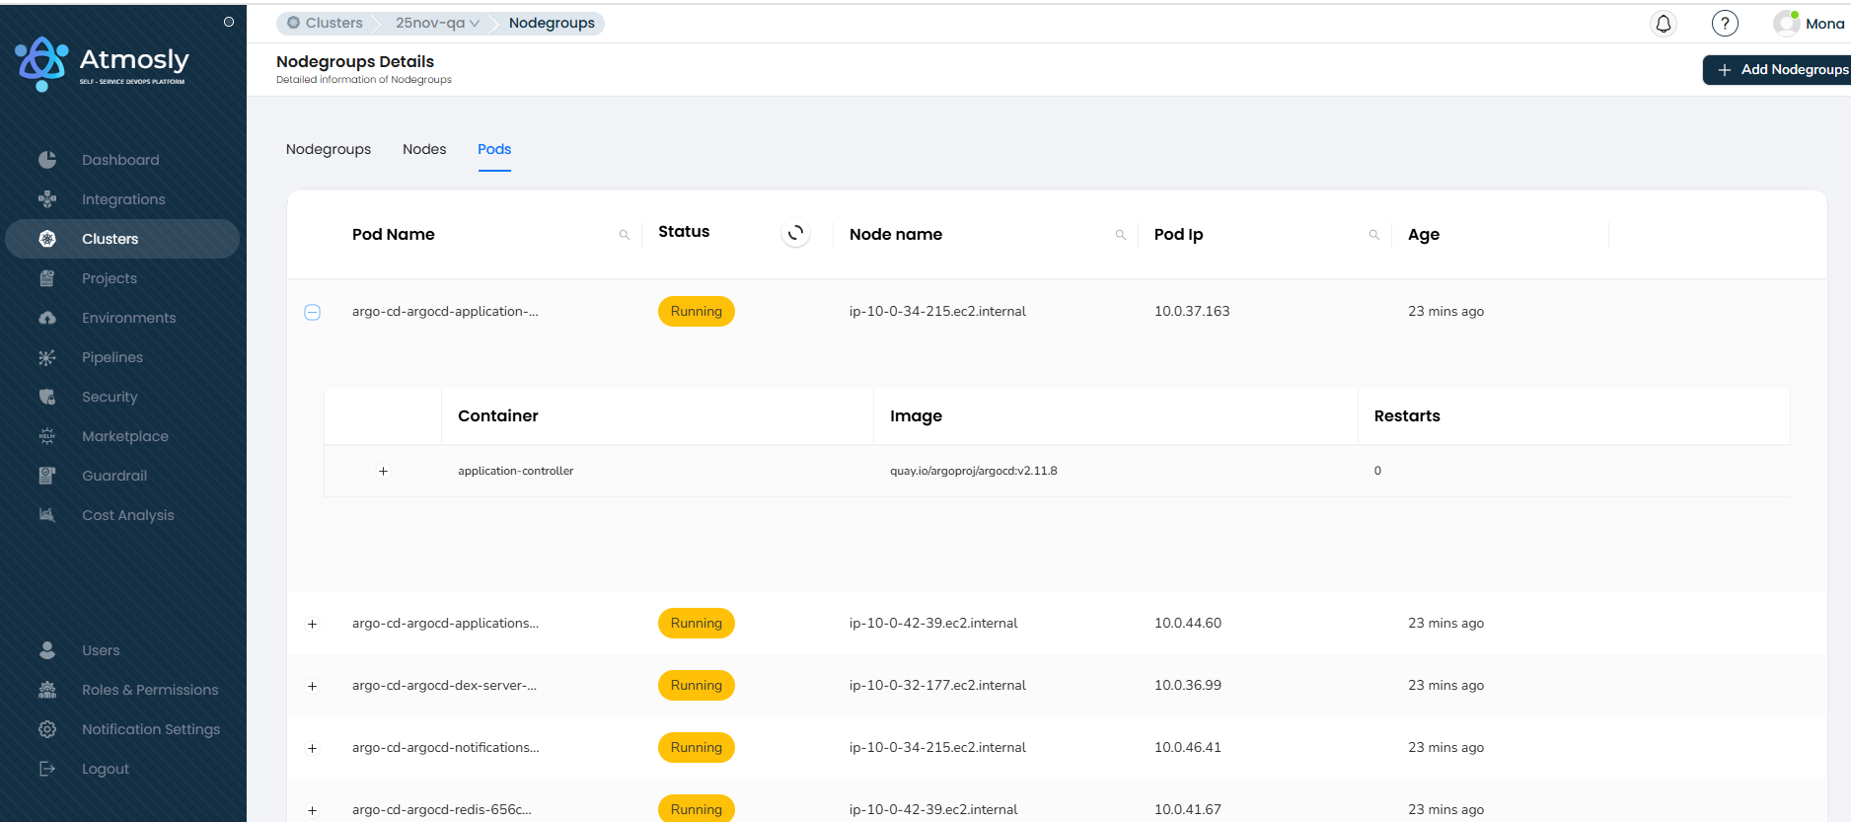Select the Pods tab

(494, 149)
